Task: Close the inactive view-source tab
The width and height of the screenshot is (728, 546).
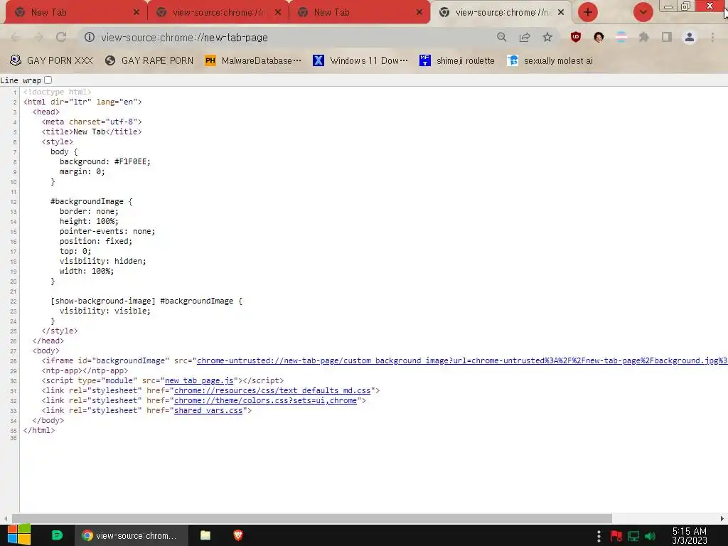Action: (x=278, y=13)
